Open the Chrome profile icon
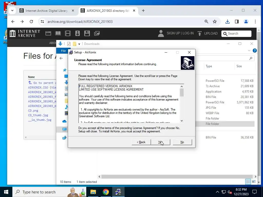 (x=246, y=22)
